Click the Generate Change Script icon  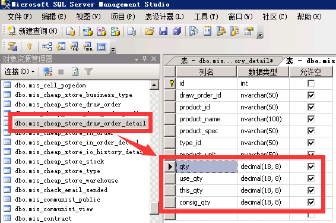12,46
